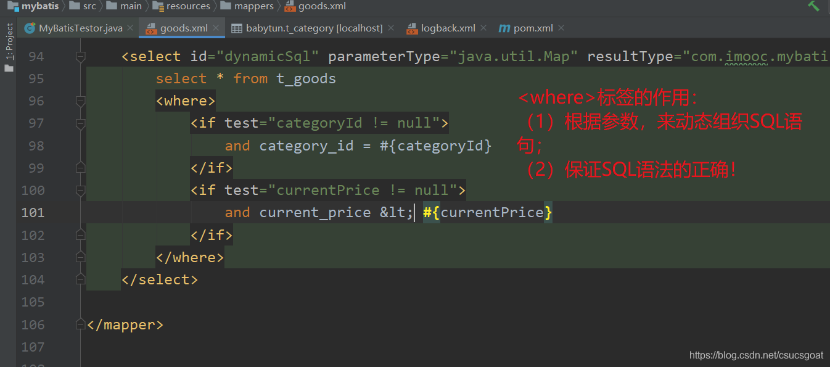Click the "categoryId != null" test value
Screen dimensions: 830x367
pyautogui.click(x=354, y=123)
